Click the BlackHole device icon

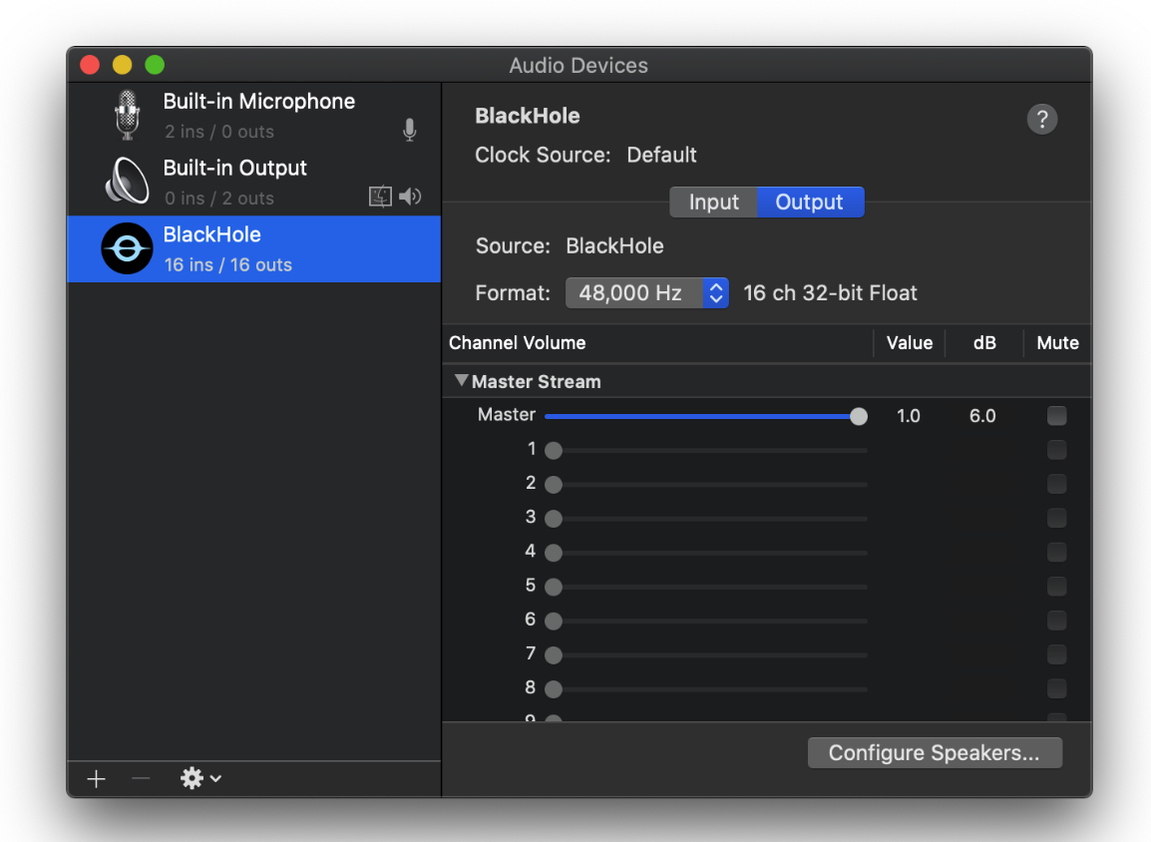127,248
